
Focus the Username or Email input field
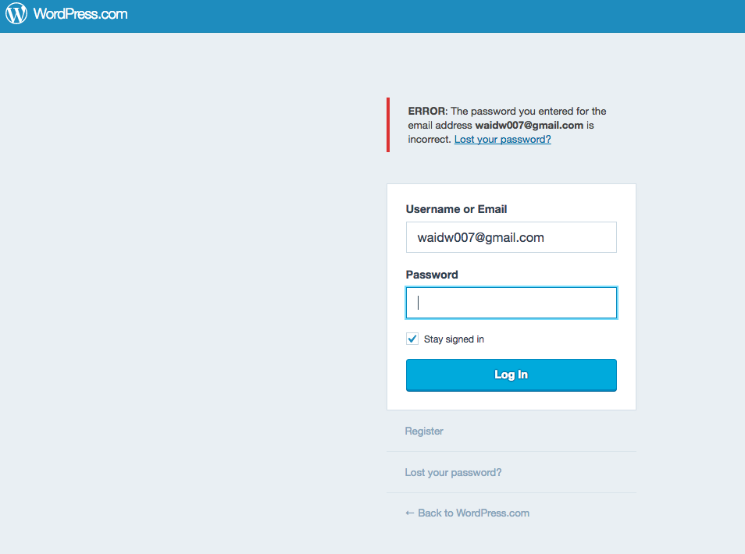[x=511, y=237]
